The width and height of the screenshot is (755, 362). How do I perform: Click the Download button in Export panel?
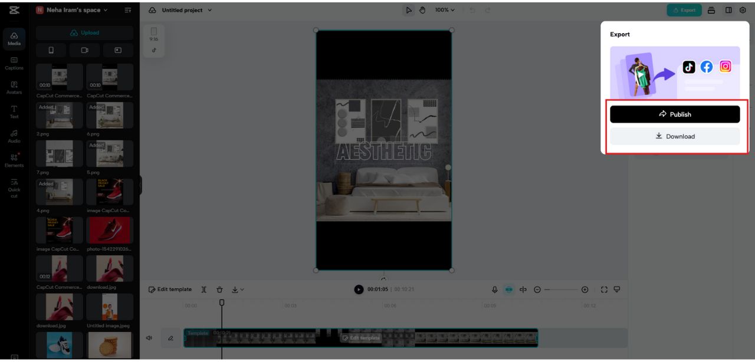click(x=675, y=136)
